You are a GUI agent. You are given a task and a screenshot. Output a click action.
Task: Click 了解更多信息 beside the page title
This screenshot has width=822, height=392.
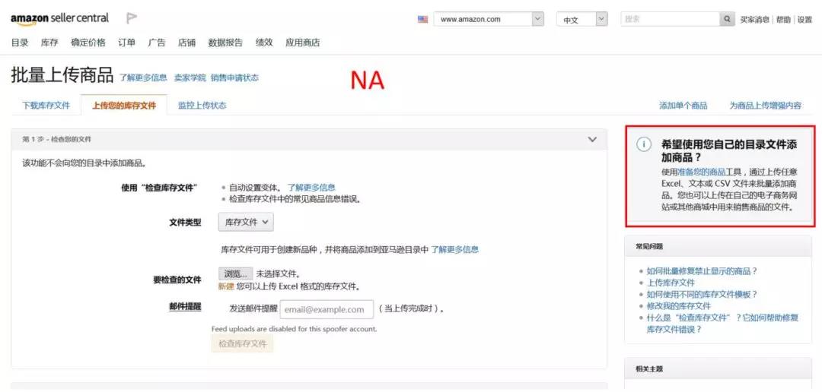(143, 78)
